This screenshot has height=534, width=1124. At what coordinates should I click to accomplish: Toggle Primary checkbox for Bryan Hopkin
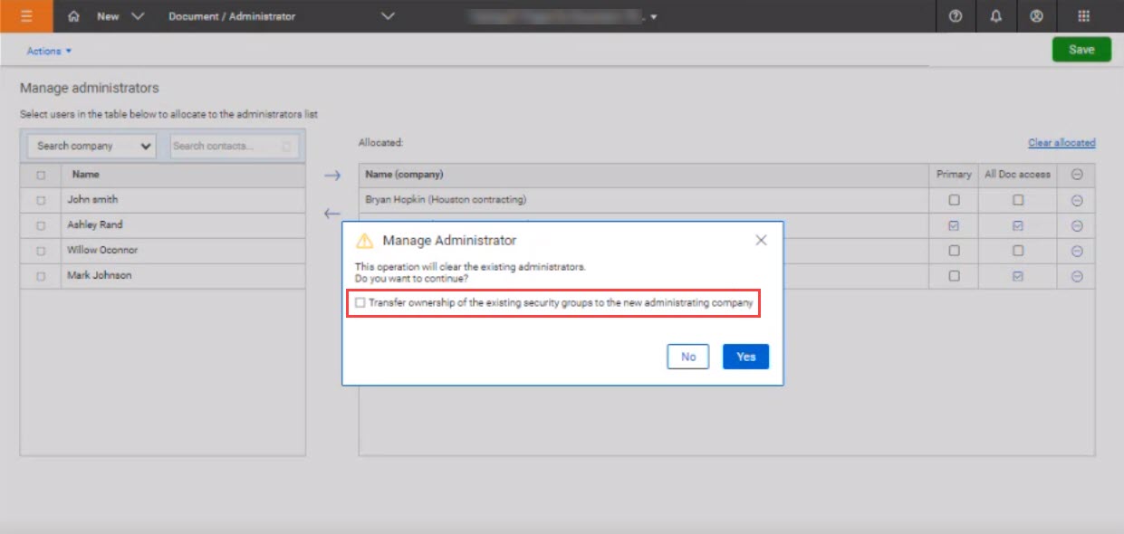pyautogui.click(x=954, y=200)
